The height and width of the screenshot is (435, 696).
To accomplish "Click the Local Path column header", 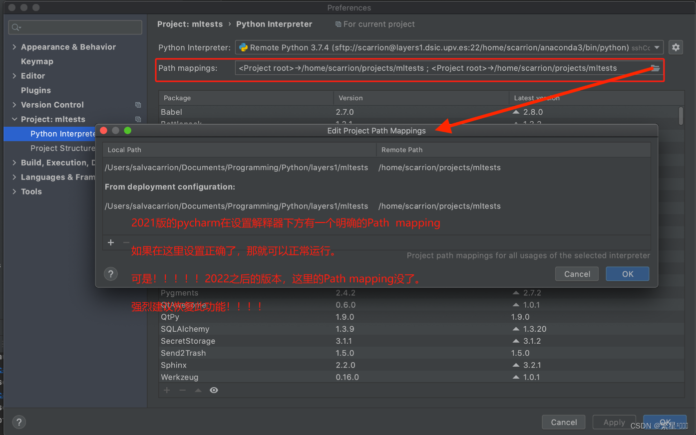I will tap(239, 150).
